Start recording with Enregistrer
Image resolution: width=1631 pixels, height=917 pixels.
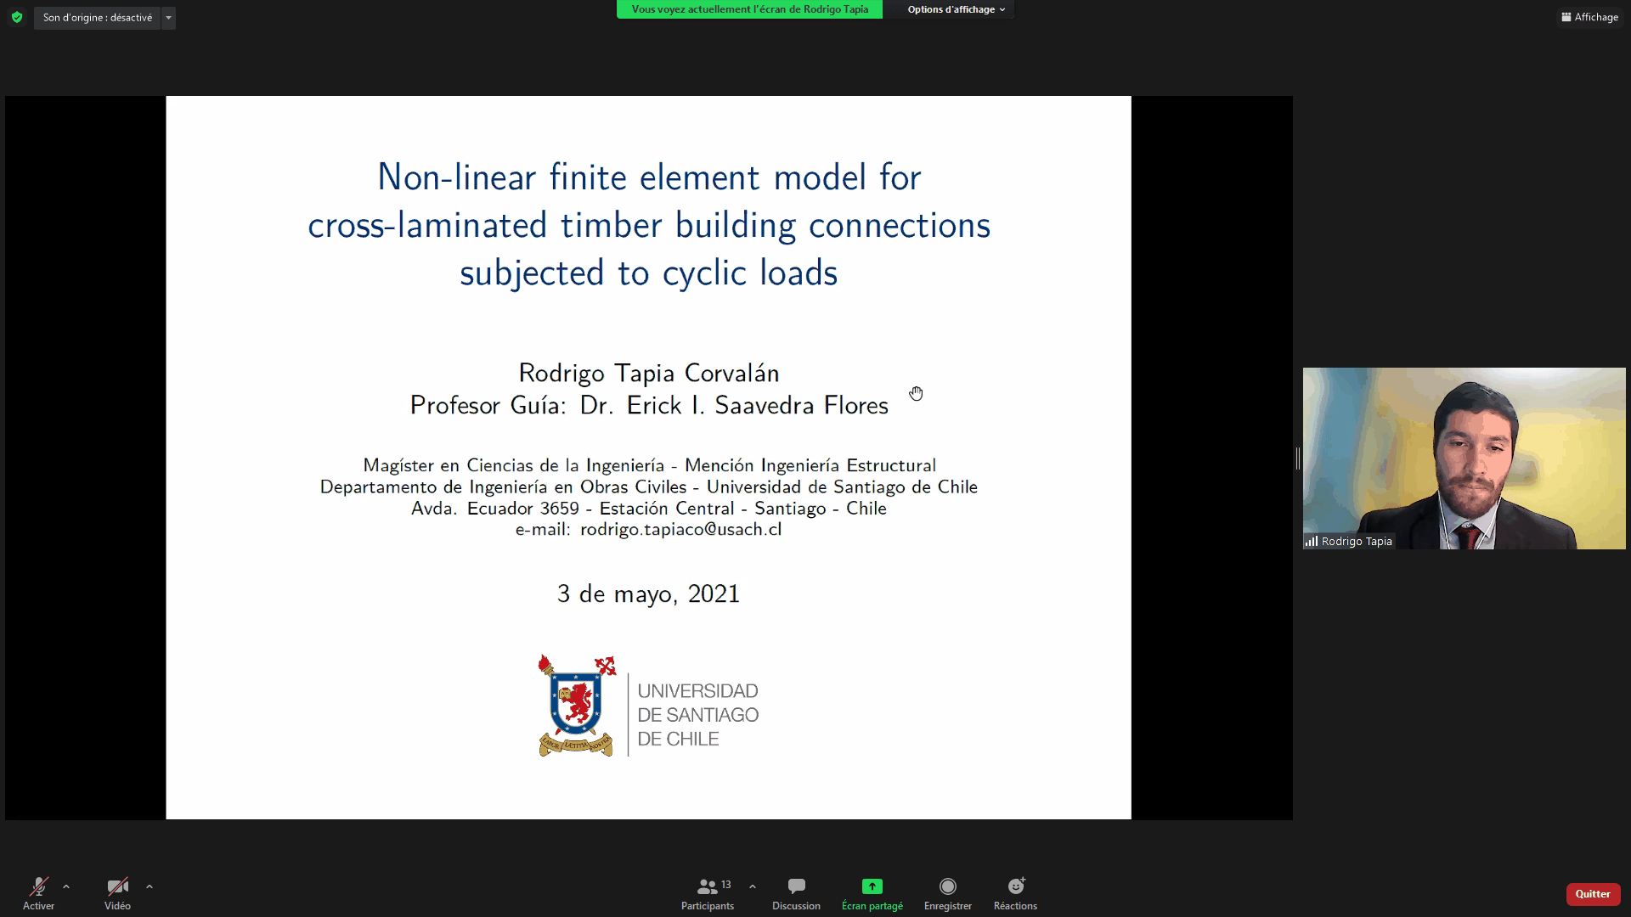click(x=948, y=894)
